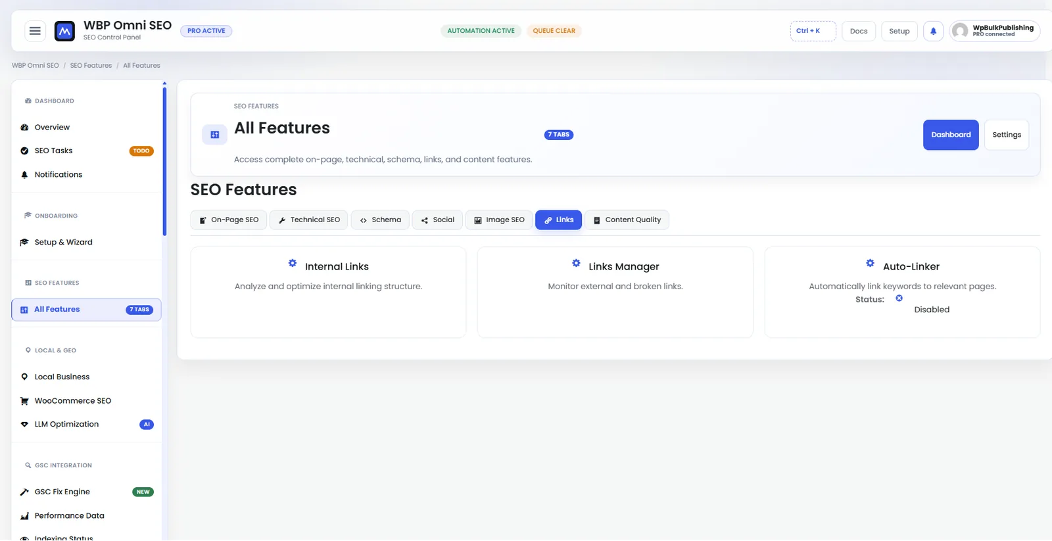Click the Links Manager gear icon
Viewport: 1052px width, 541px height.
576,263
